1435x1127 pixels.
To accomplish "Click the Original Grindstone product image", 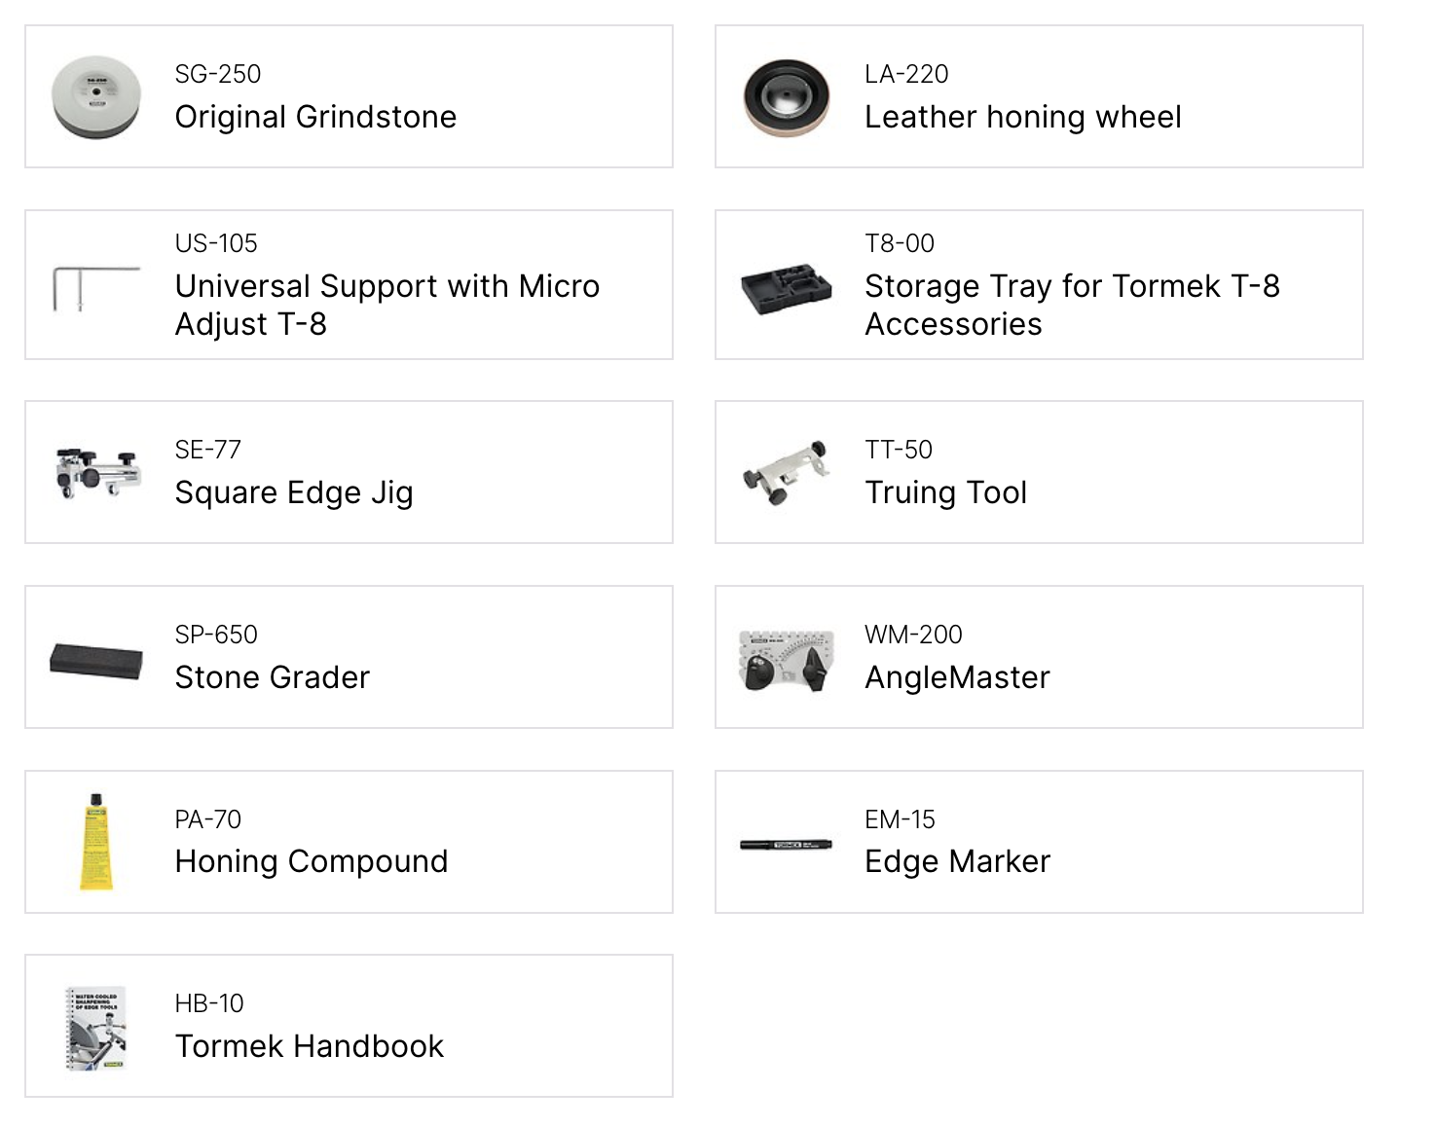I will (95, 97).
